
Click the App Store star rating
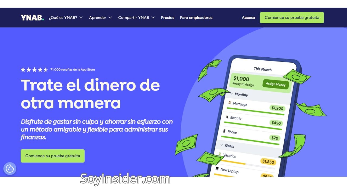coord(34,70)
